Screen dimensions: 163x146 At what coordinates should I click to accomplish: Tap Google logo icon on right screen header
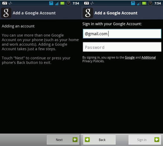[88, 13]
